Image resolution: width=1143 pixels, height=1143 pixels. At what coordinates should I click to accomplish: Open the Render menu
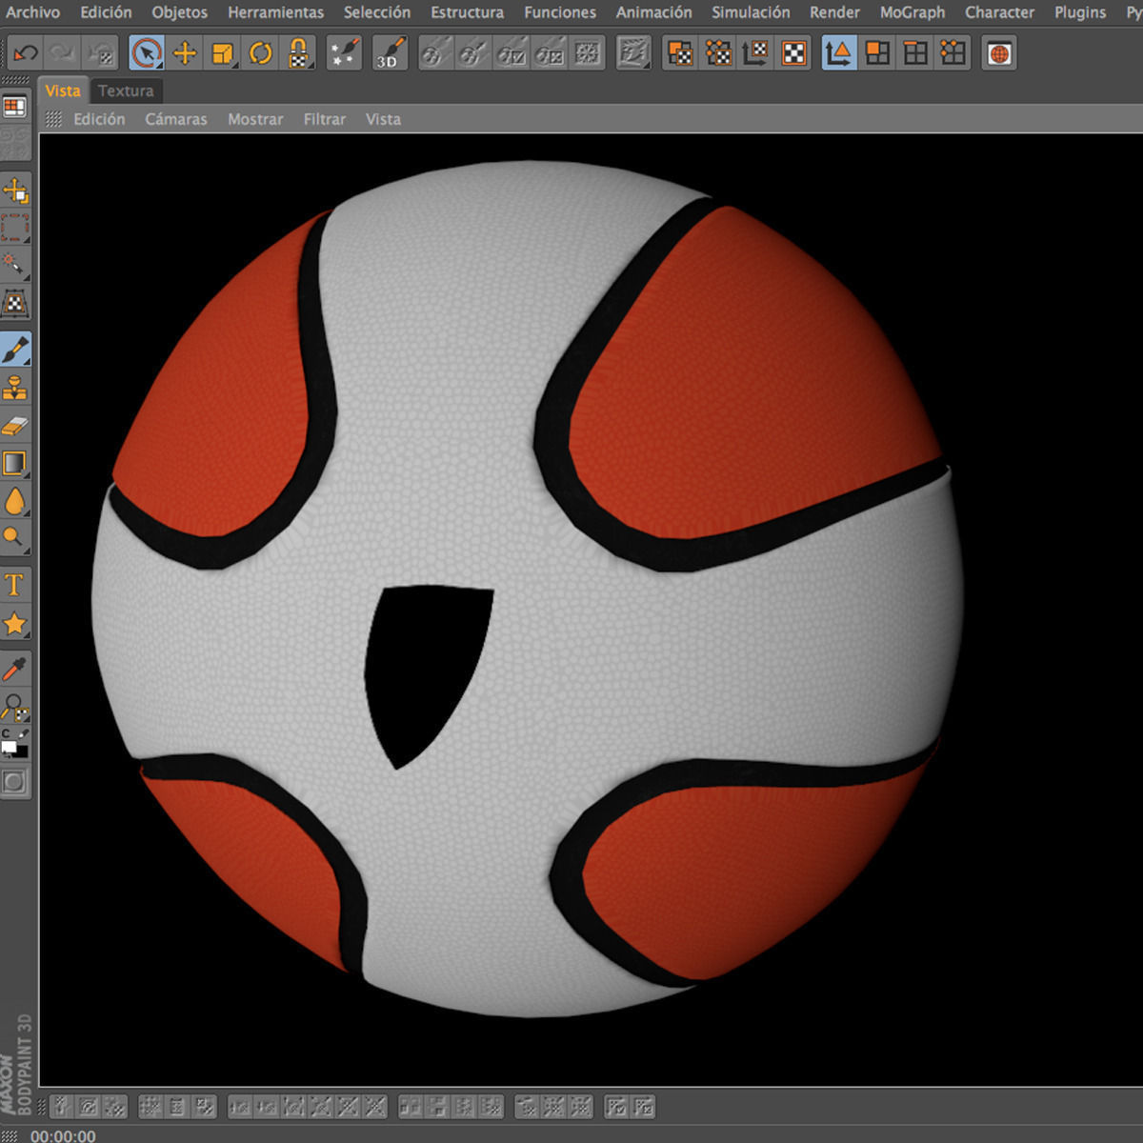[x=834, y=12]
